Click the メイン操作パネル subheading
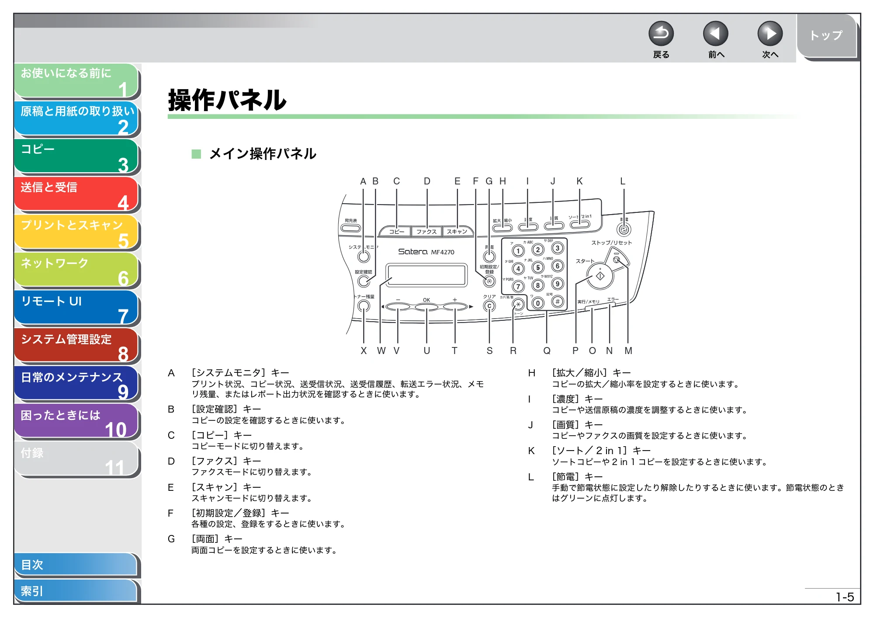 point(263,153)
